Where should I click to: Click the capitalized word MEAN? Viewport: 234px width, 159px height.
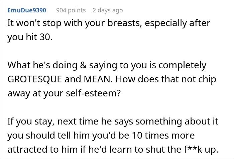[98, 79]
